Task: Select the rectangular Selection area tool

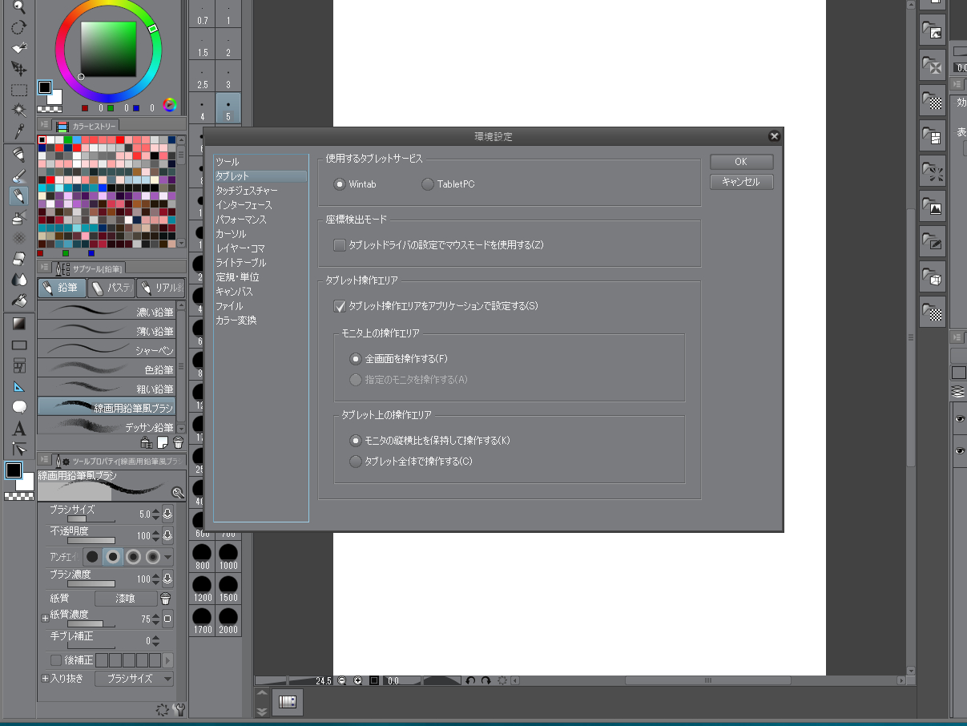Action: (x=19, y=90)
